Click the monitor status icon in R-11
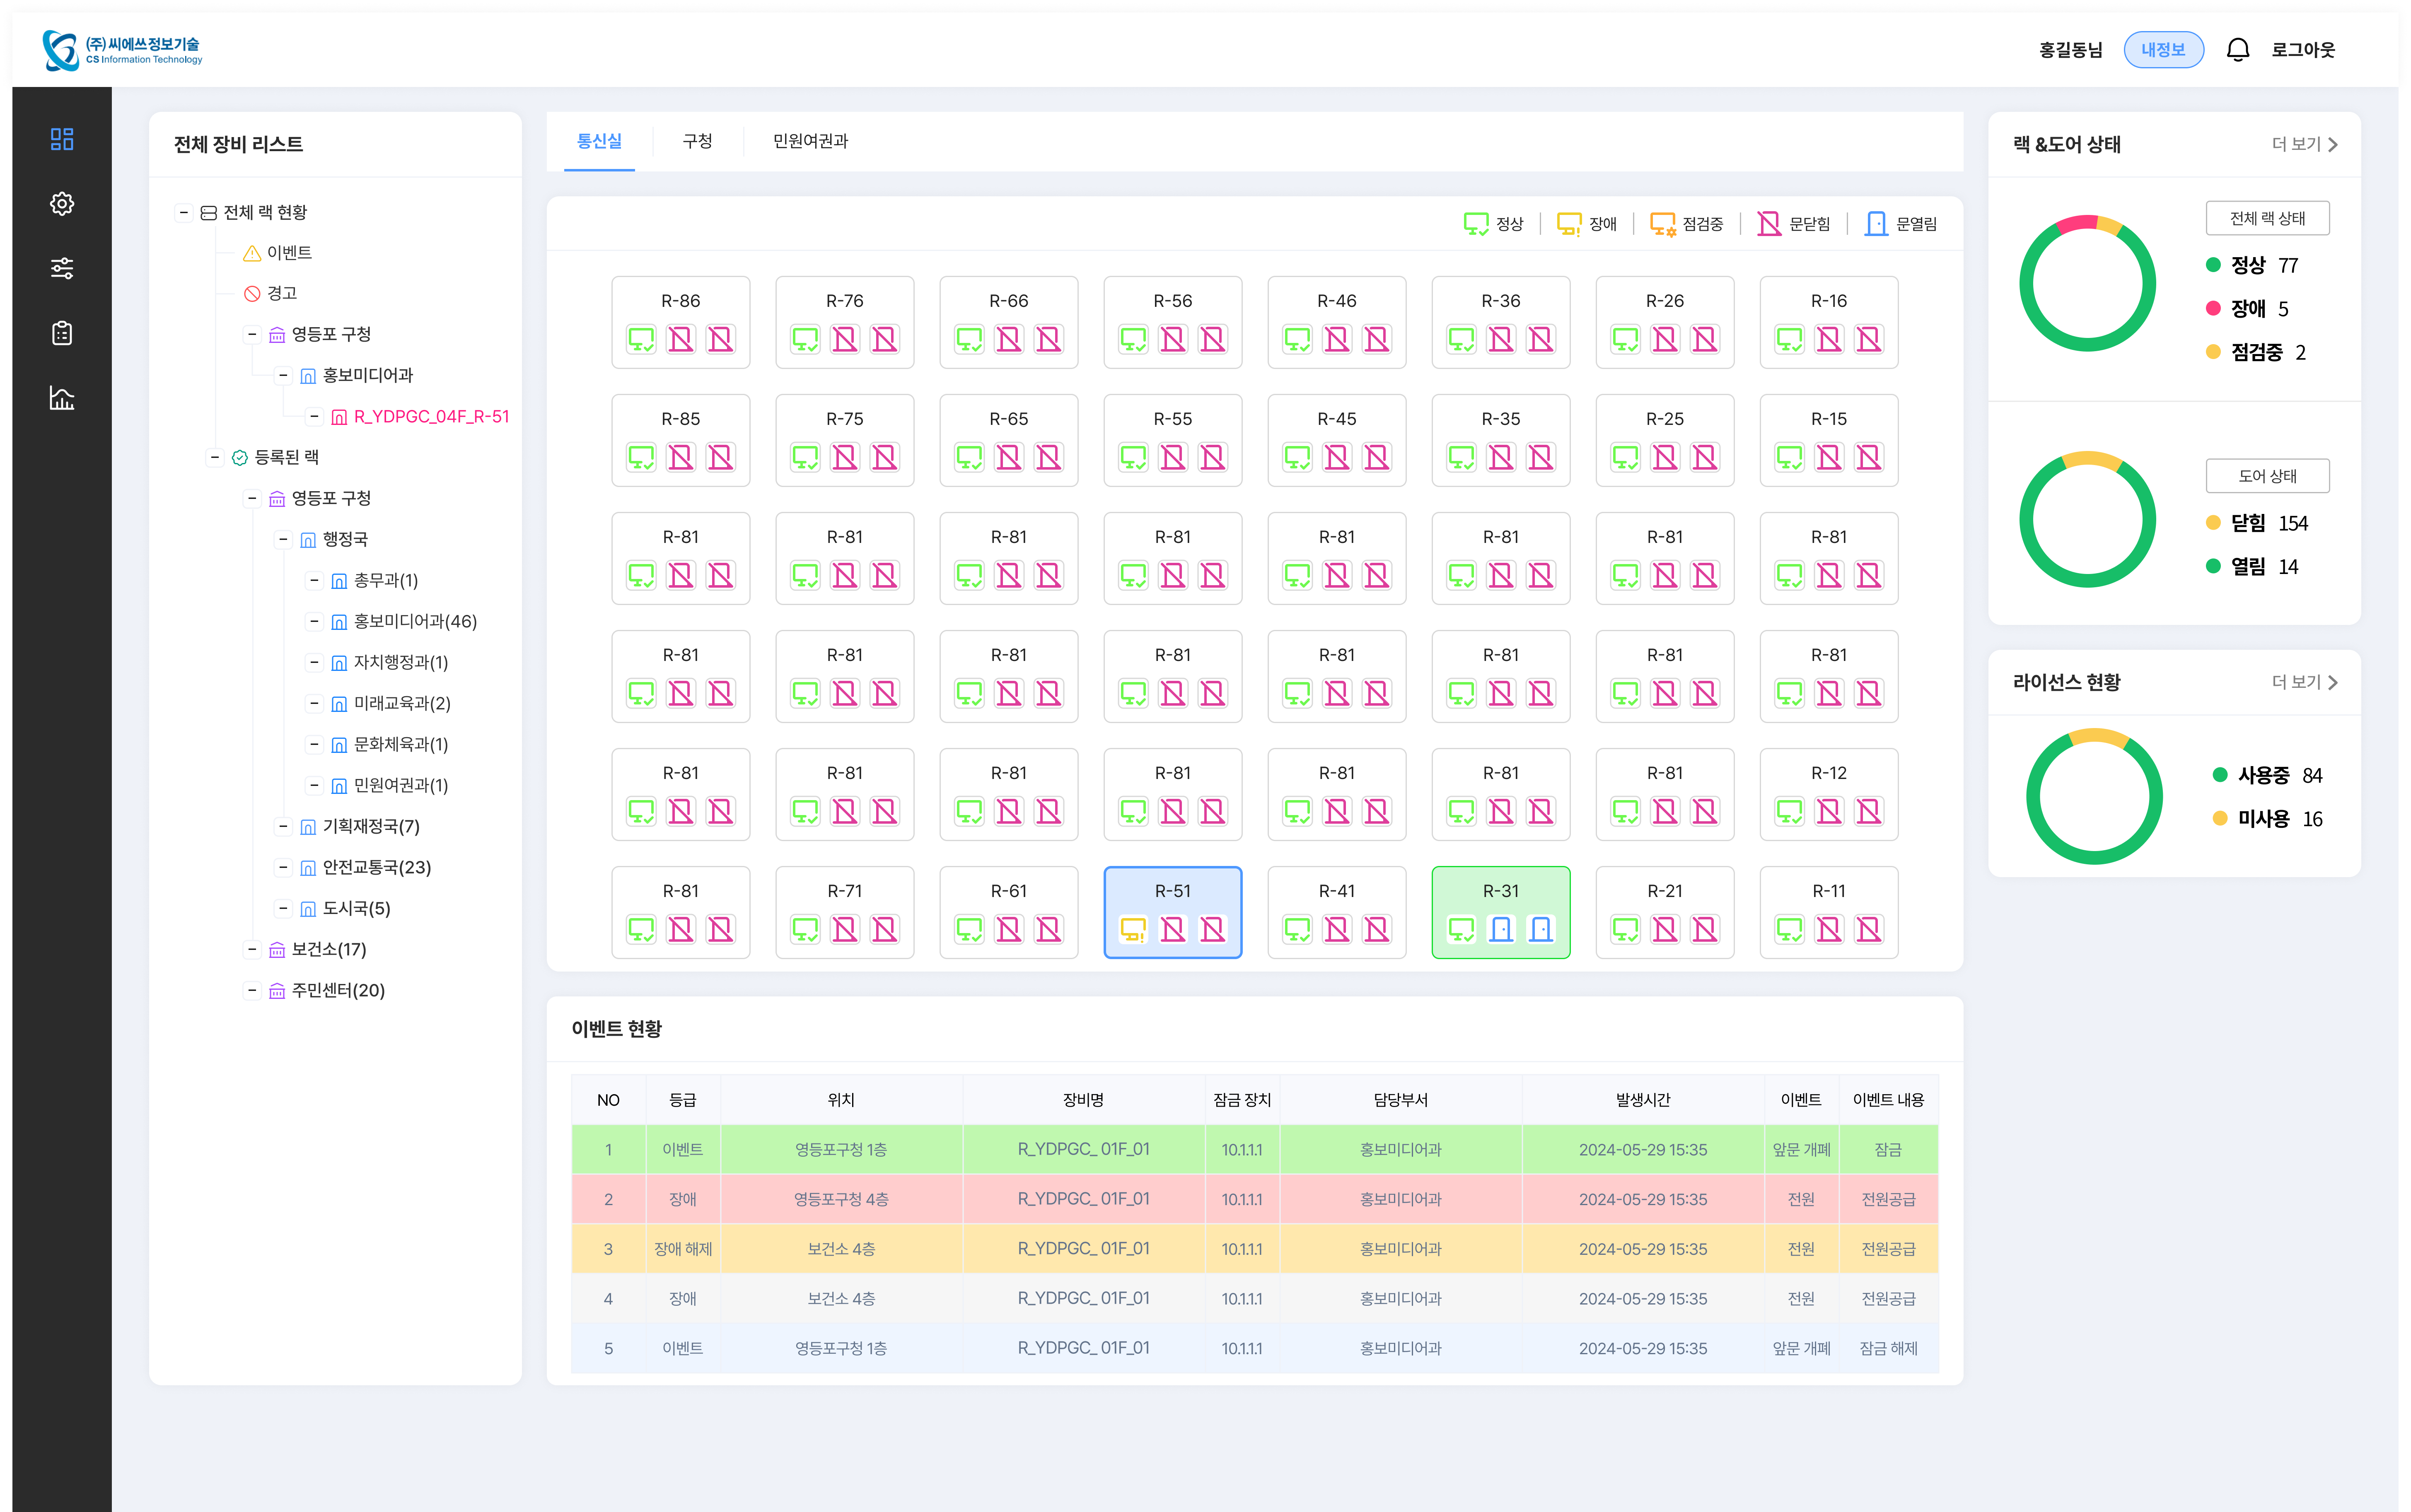2411x1512 pixels. pos(1789,930)
